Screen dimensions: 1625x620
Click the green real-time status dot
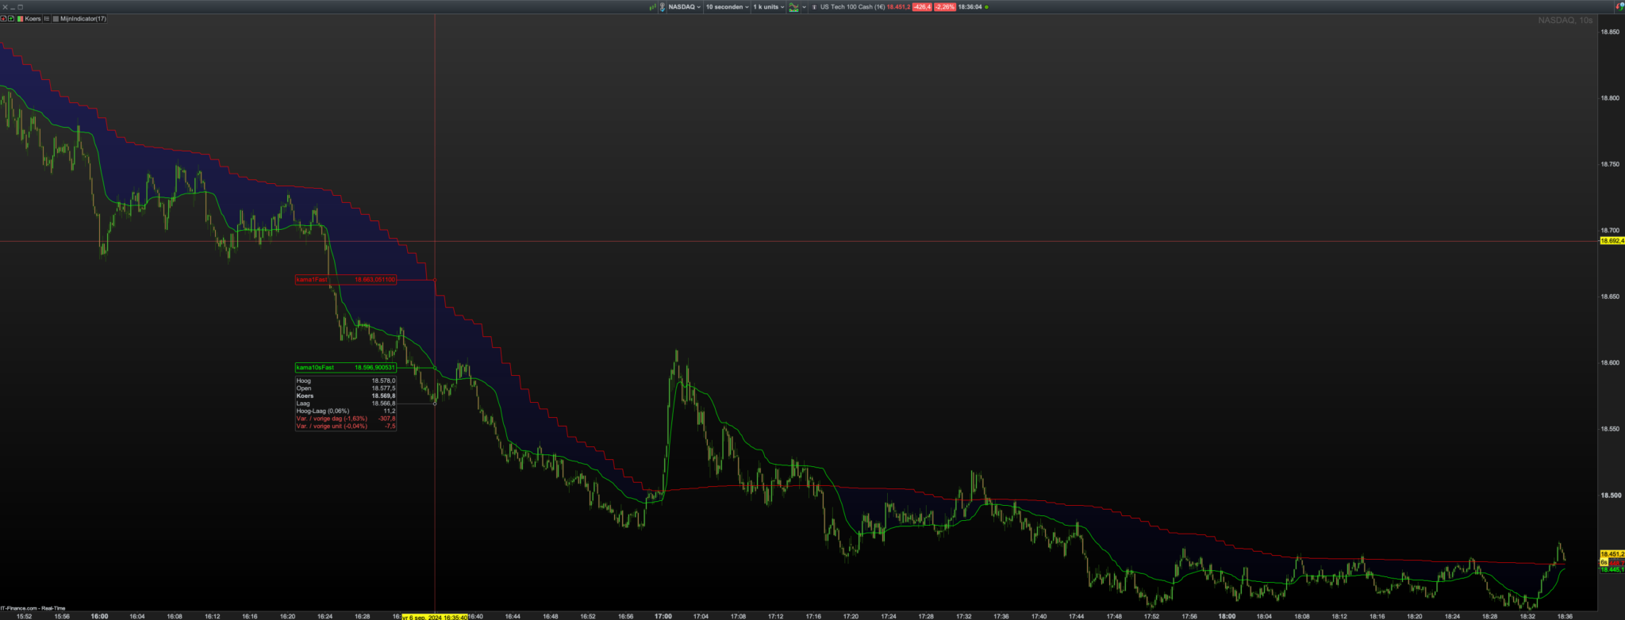pos(986,7)
